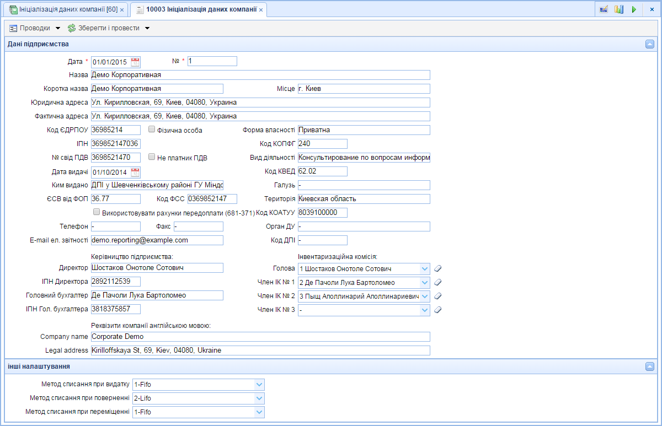Viewport: 662px width, 426px height.
Task: Expand the Член ІК № 1 dropdown
Action: [x=425, y=282]
